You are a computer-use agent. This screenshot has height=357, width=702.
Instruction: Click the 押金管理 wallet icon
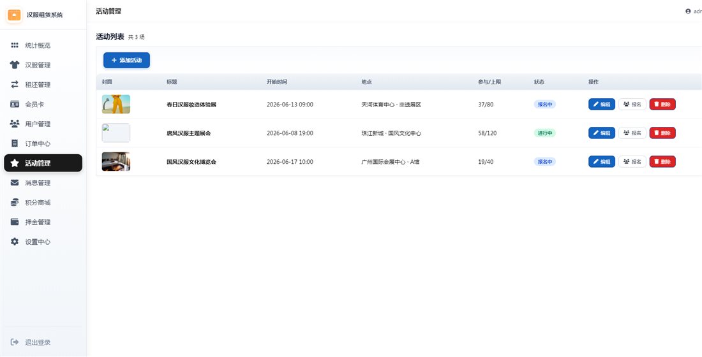15,222
